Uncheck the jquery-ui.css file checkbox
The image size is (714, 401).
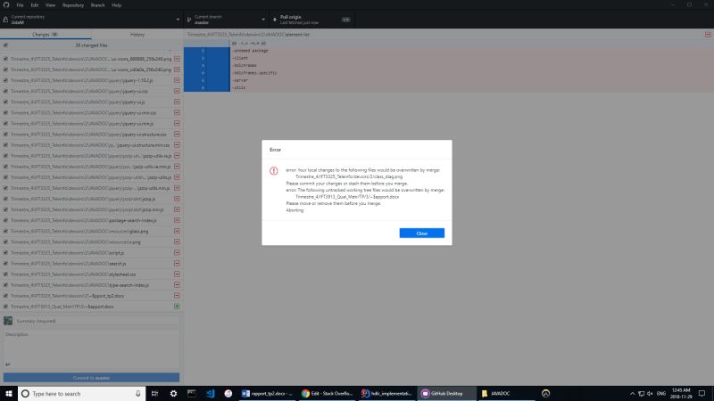pyautogui.click(x=5, y=91)
